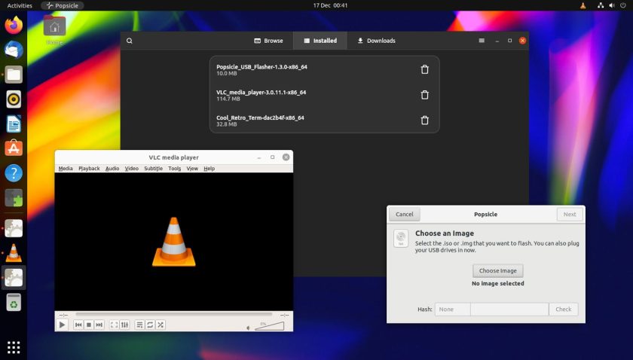Open VLC Video menu
This screenshot has width=633, height=360.
132,168
